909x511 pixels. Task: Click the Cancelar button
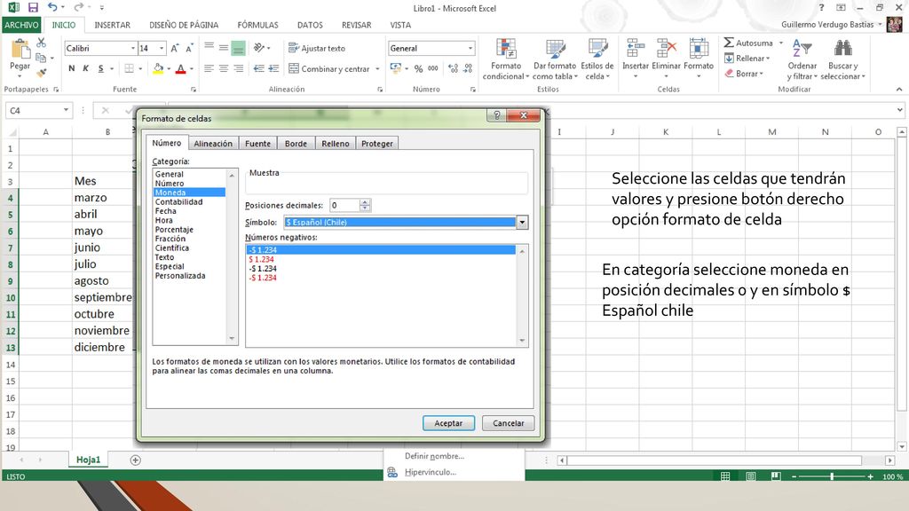509,423
